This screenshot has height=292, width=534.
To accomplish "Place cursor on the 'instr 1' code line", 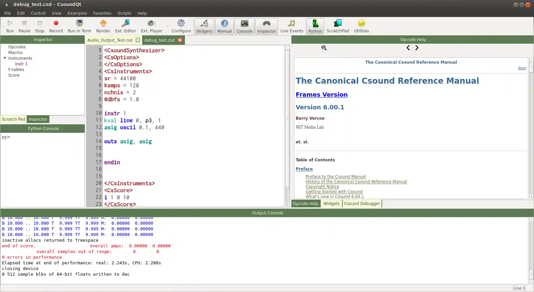I will [x=115, y=113].
